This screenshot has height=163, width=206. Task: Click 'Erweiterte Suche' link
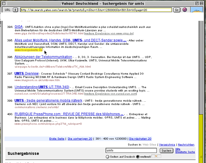click(x=185, y=152)
